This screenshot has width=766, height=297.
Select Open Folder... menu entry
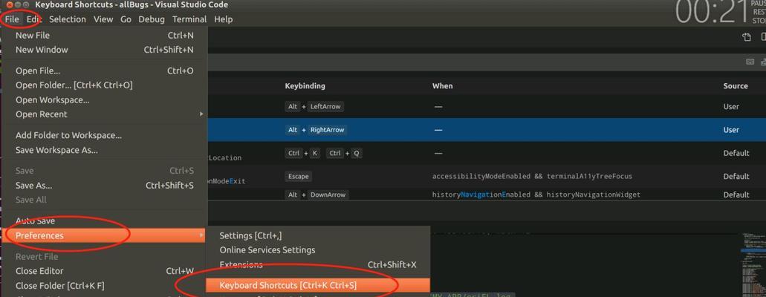[x=104, y=85]
